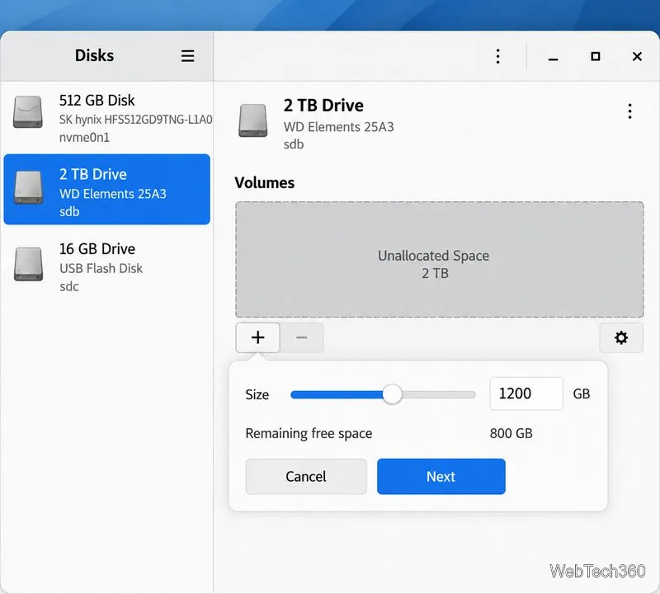This screenshot has height=594, width=660.
Task: Click the partition Size slider handle
Action: click(393, 394)
